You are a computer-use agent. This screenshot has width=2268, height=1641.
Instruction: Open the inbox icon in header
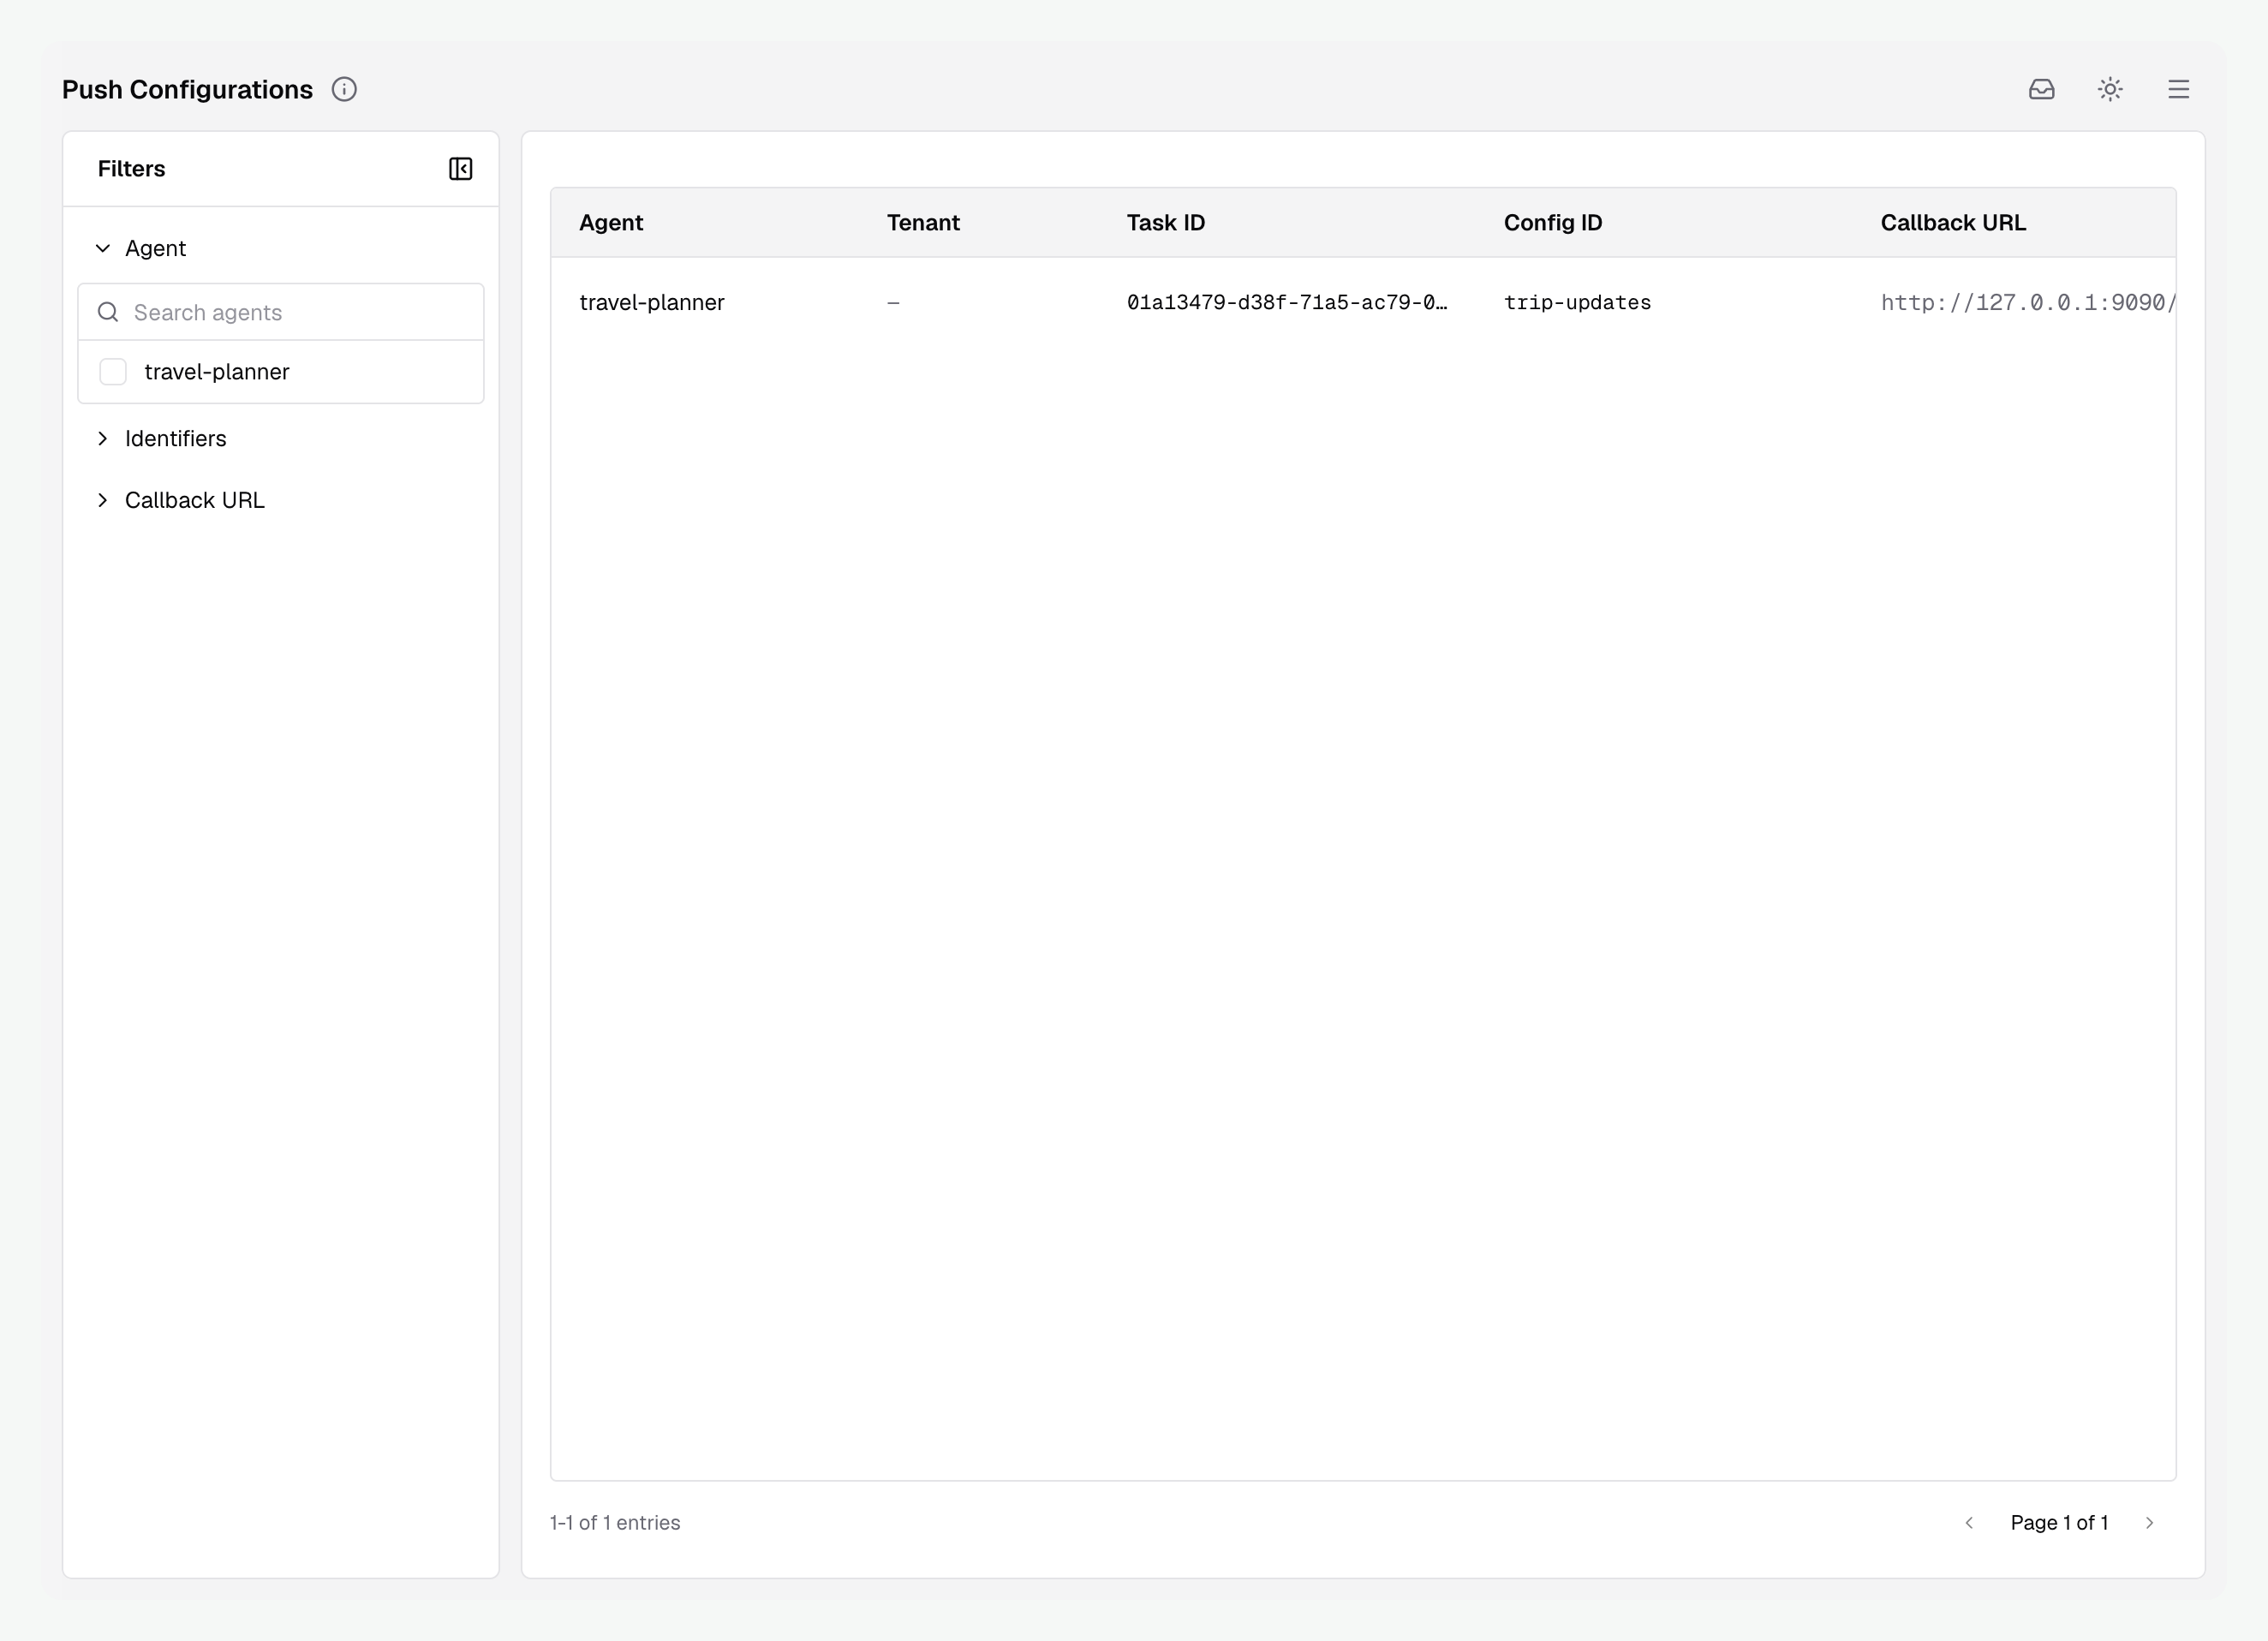click(x=2041, y=89)
